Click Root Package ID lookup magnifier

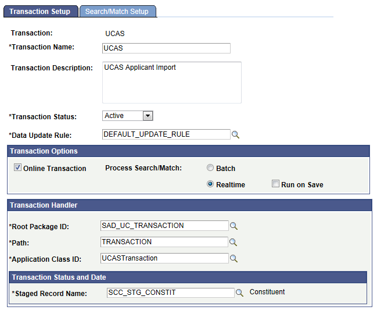point(234,226)
